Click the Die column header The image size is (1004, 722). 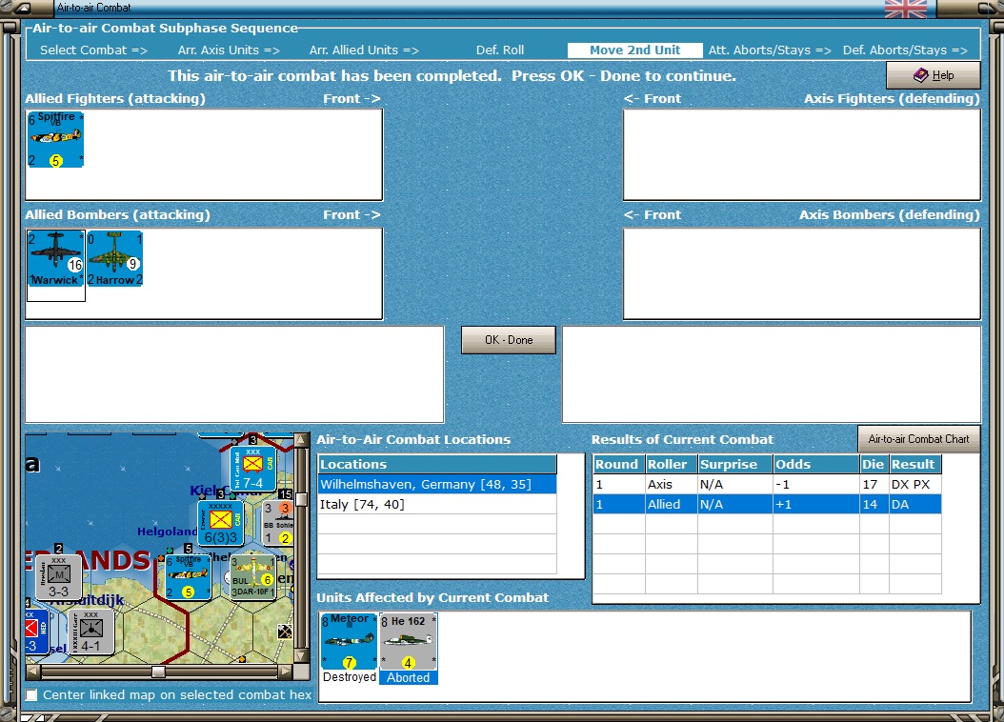[x=874, y=464]
